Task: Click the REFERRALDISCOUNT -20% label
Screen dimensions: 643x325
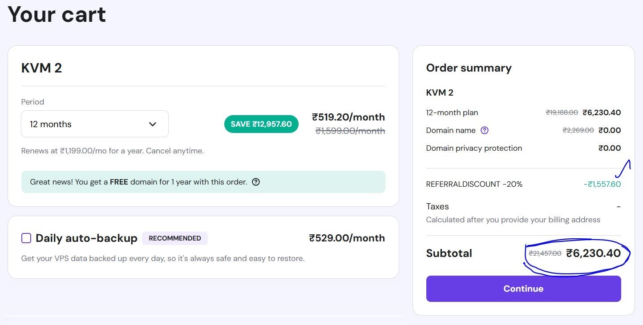Action: pyautogui.click(x=474, y=184)
